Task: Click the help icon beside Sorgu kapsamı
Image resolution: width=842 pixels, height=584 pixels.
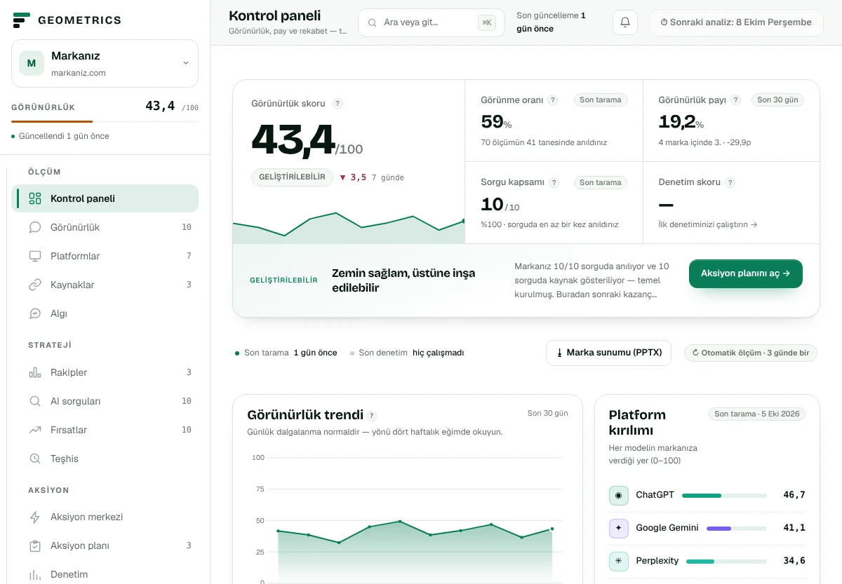Action: pyautogui.click(x=554, y=182)
